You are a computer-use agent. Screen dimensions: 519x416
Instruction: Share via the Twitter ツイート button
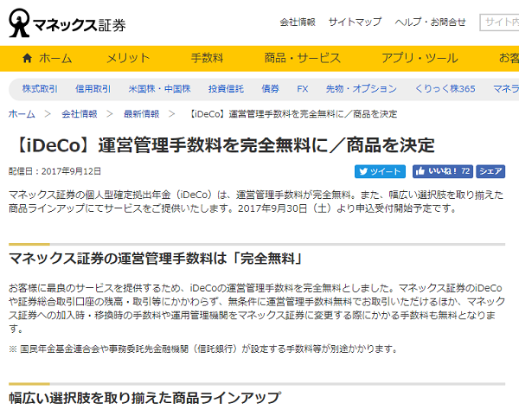380,171
